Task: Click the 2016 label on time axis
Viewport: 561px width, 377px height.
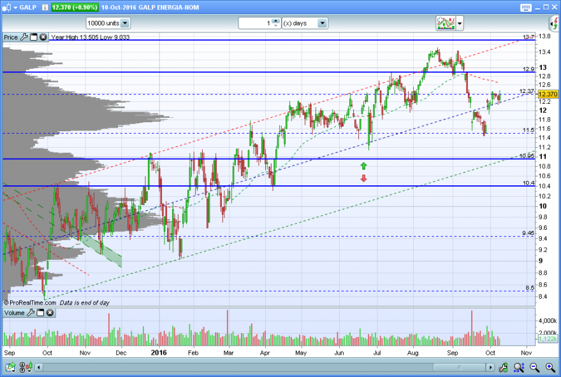Action: [159, 353]
